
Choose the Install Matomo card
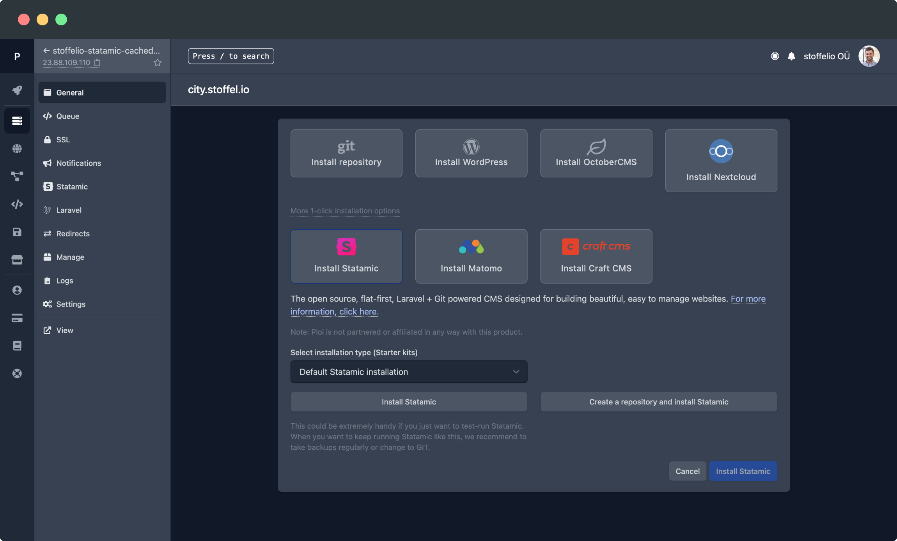tap(471, 256)
